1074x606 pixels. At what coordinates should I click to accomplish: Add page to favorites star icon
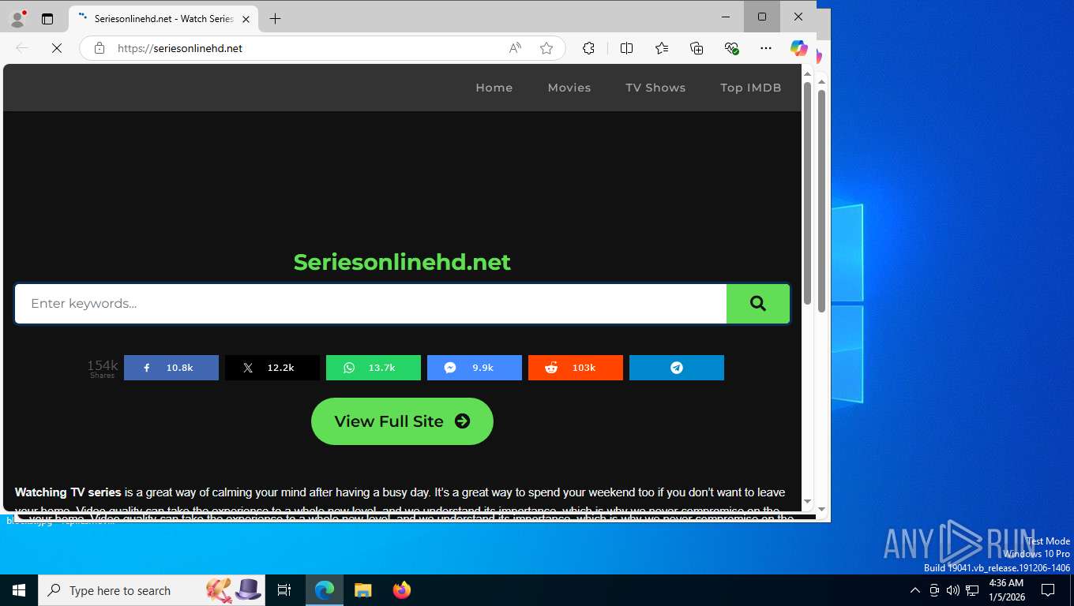546,48
